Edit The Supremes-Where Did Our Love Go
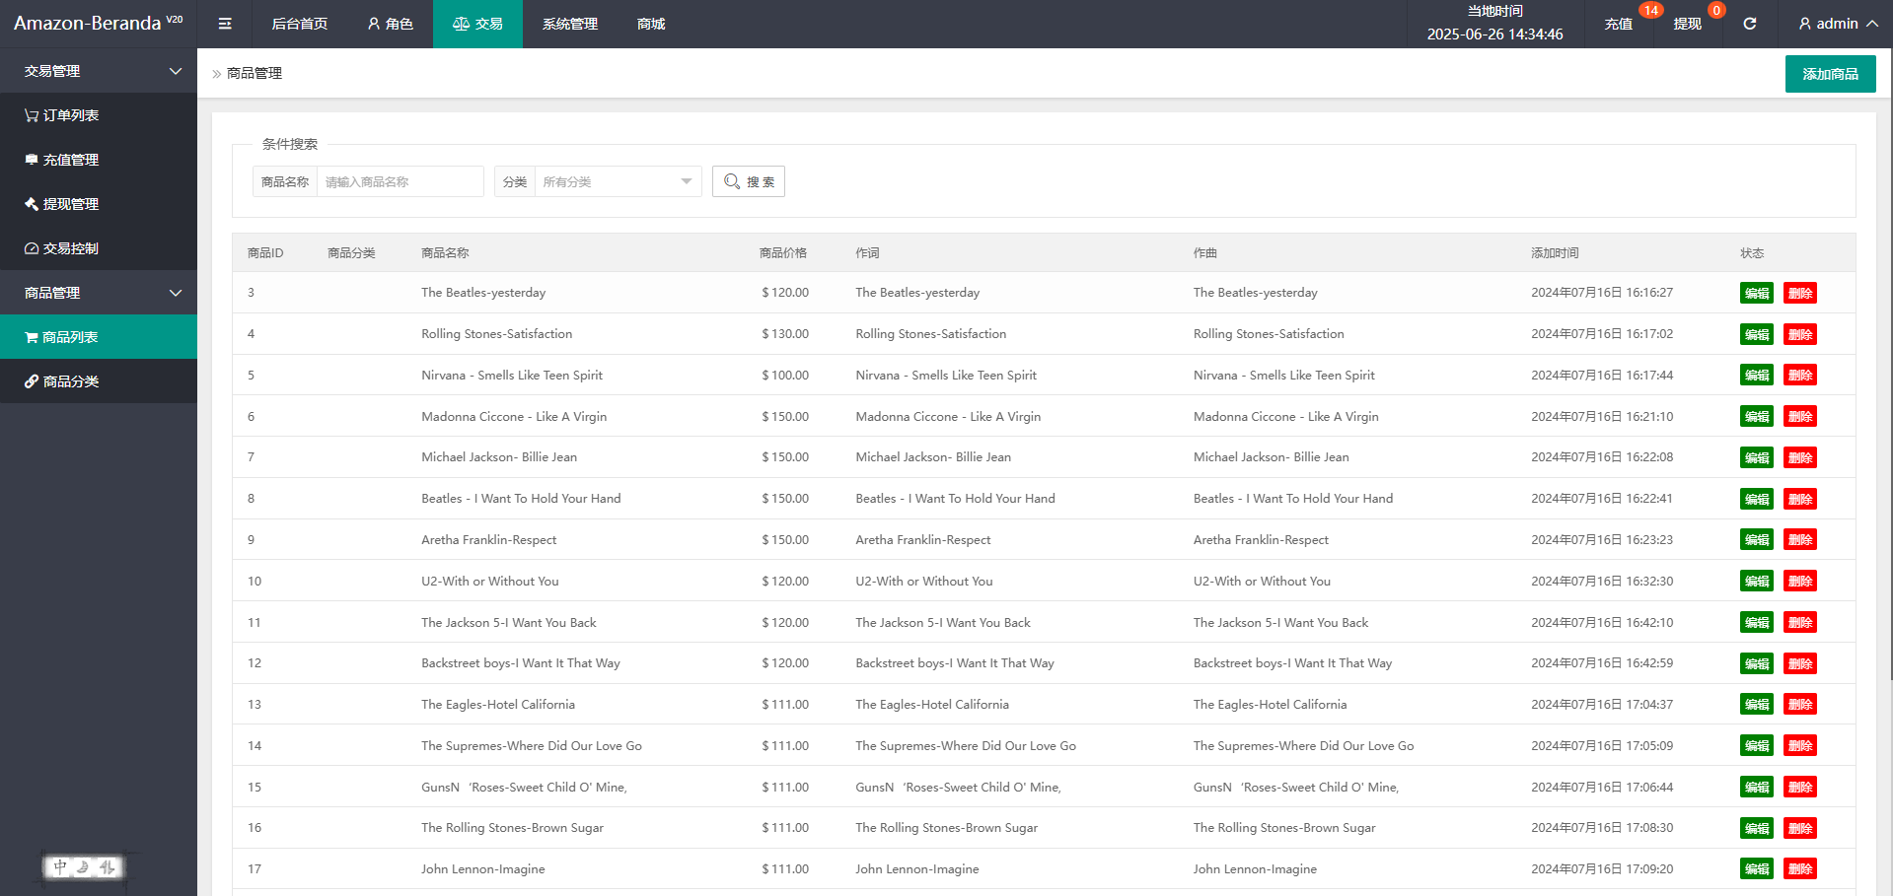This screenshot has height=896, width=1893. tap(1757, 746)
